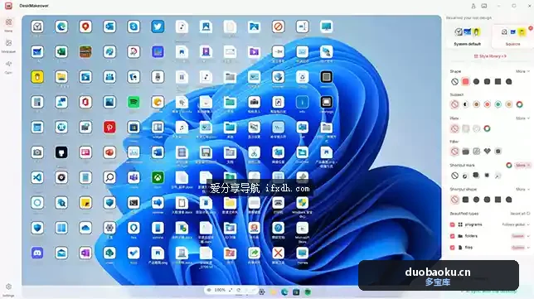Image resolution: width=534 pixels, height=299 pixels.
Task: Choose no shape in Shape row
Action: [454, 82]
